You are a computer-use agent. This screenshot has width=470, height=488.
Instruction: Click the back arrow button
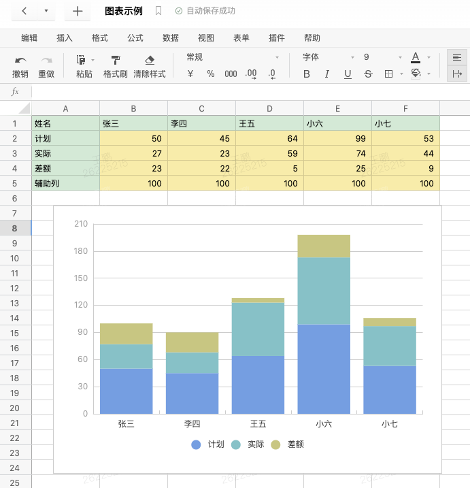[x=24, y=11]
